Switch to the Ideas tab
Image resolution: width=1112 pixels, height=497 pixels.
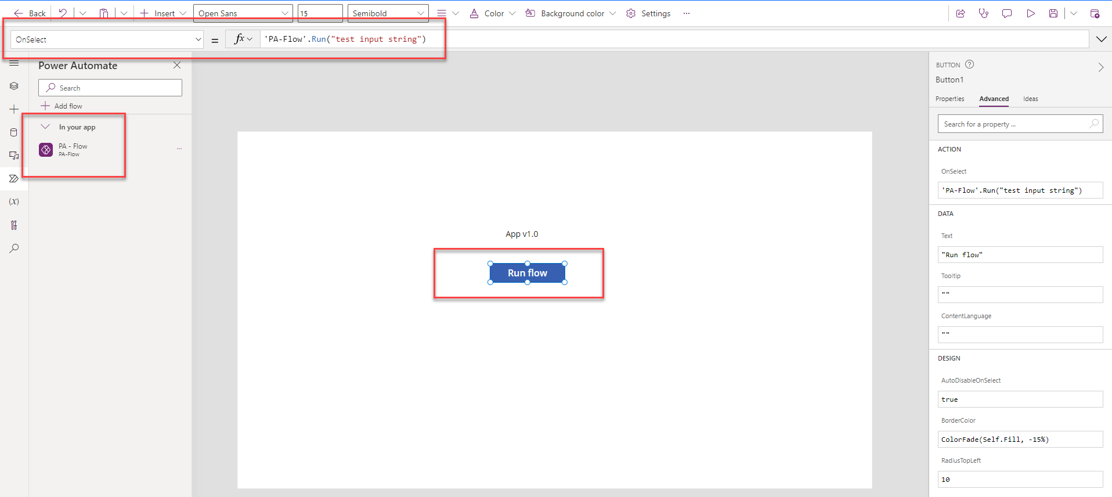(1030, 99)
